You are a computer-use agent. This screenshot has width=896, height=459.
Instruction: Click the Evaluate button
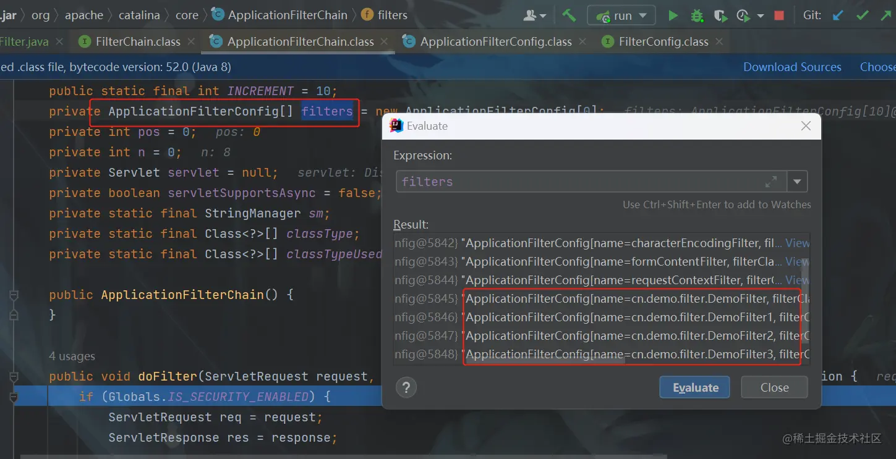coord(695,387)
